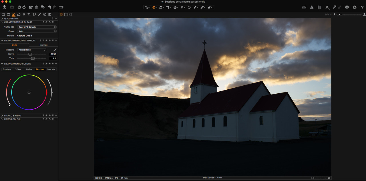Collapse the Bilanciamento del Bianco panel
Viewport: 366px width, 181px height.
click(2, 41)
